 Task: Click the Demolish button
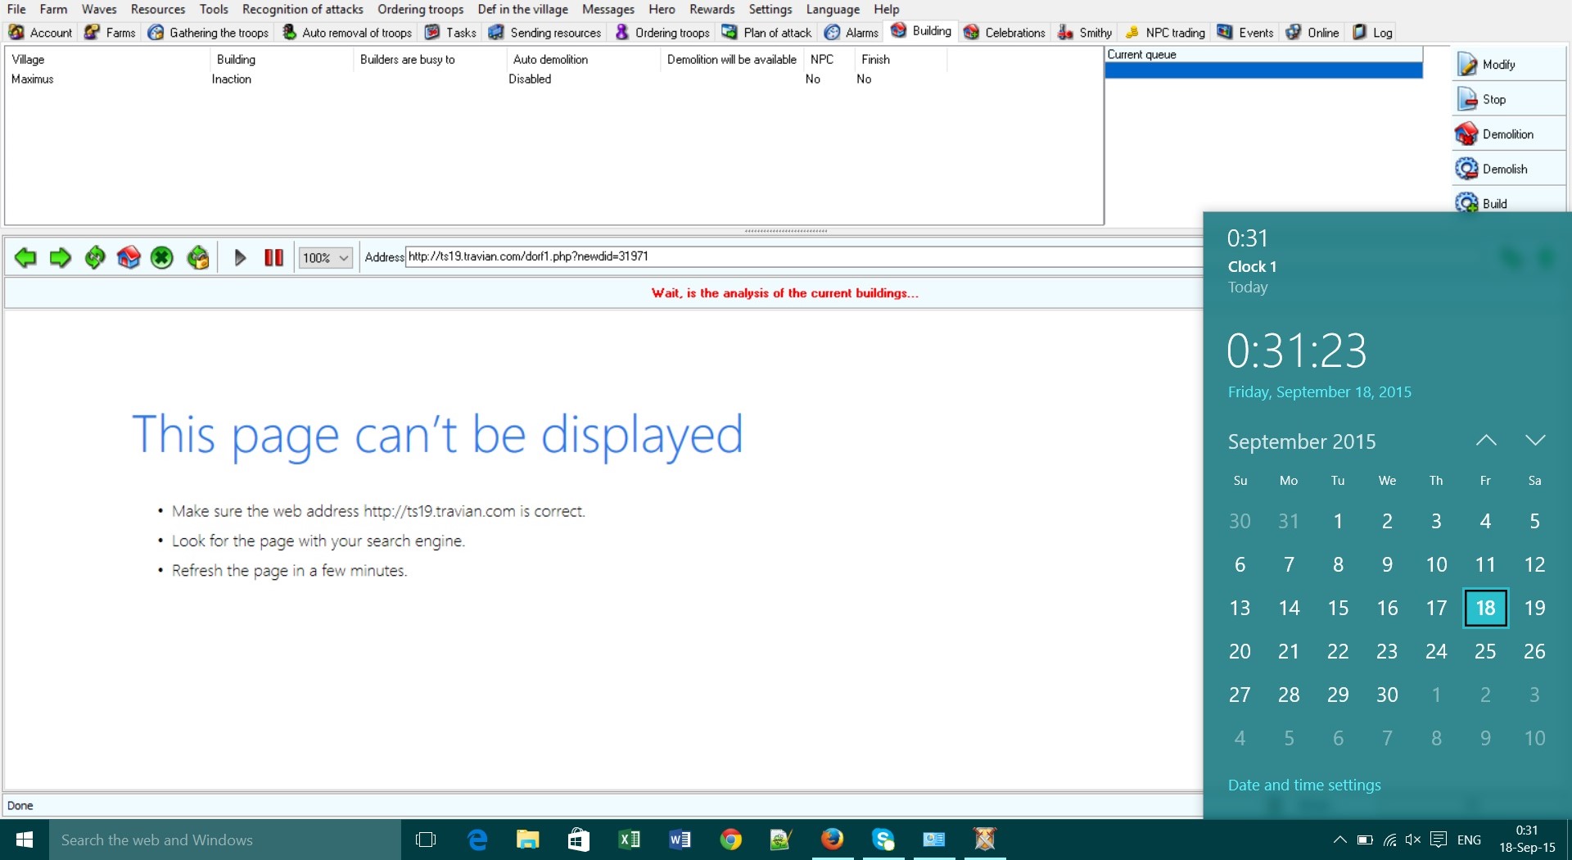1510,169
